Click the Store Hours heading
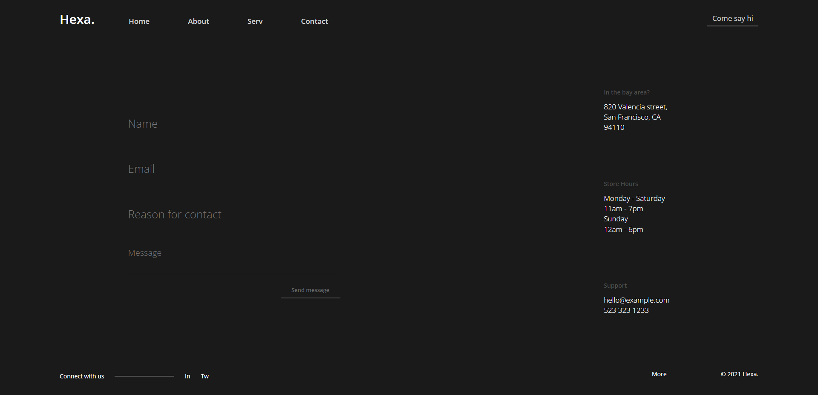 pos(620,184)
